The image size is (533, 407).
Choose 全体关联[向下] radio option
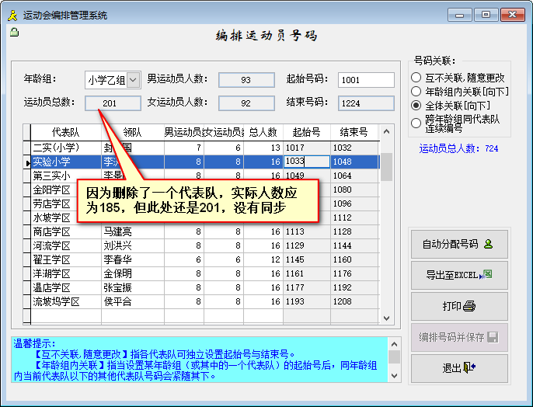(416, 105)
